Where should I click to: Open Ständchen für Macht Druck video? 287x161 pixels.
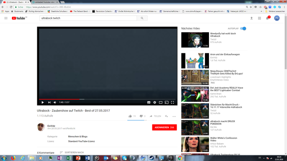[x=226, y=106]
